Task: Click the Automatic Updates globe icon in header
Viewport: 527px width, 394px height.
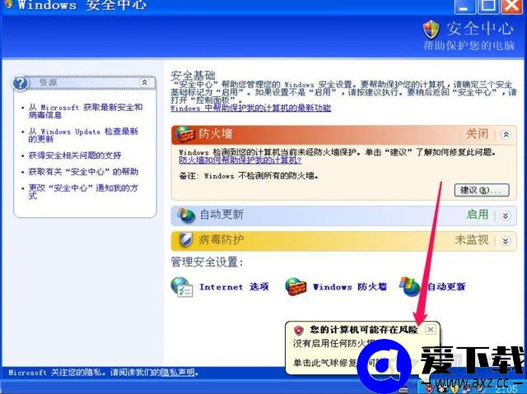Action: click(x=186, y=216)
